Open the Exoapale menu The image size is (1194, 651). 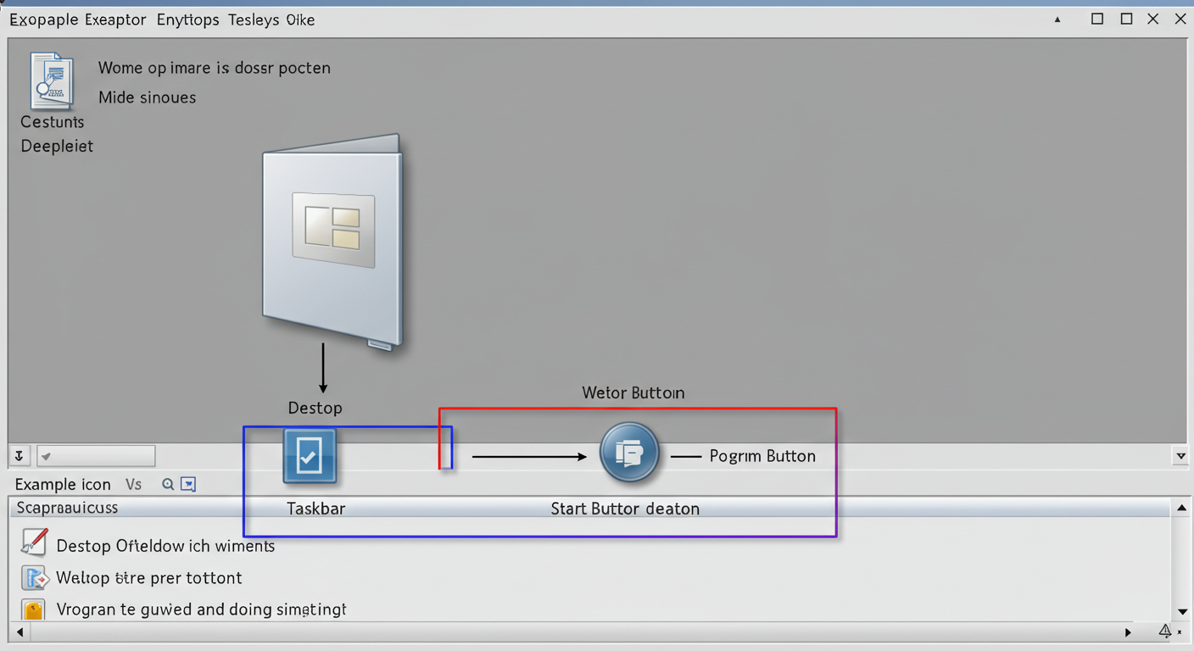coord(43,19)
